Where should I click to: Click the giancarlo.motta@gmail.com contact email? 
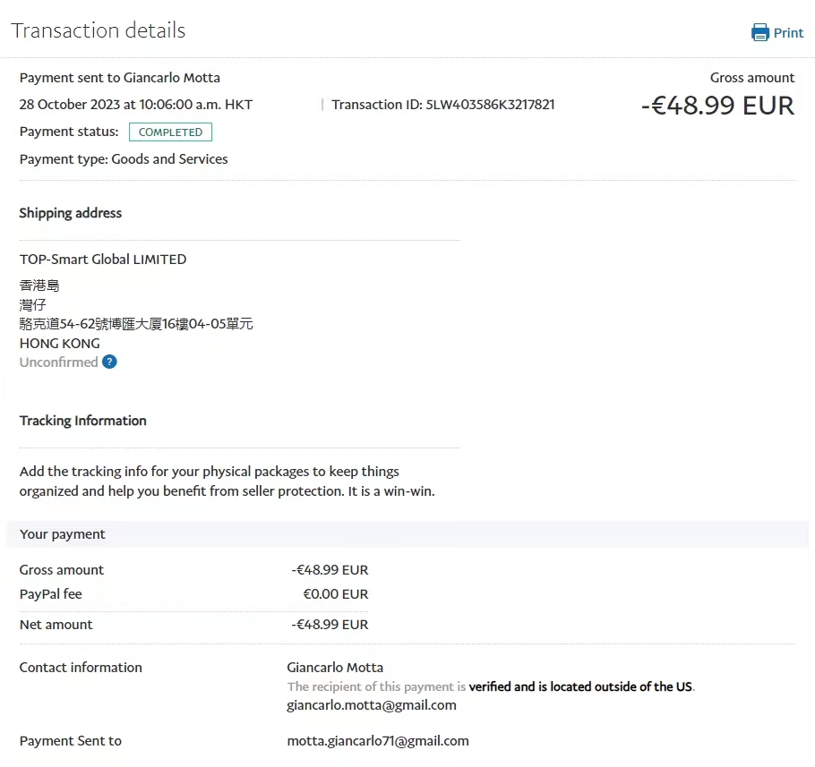click(372, 705)
